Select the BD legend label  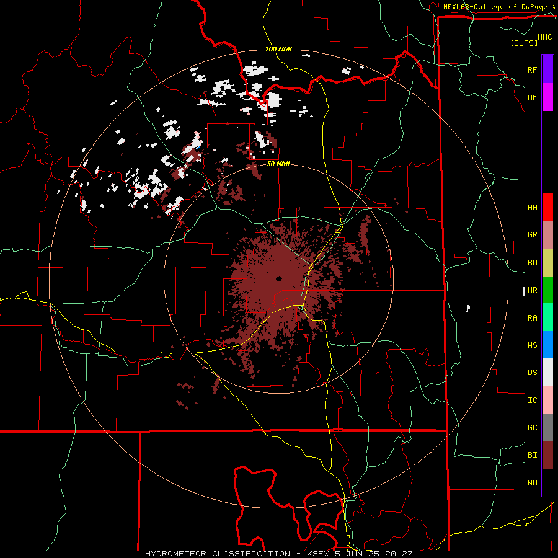click(532, 263)
